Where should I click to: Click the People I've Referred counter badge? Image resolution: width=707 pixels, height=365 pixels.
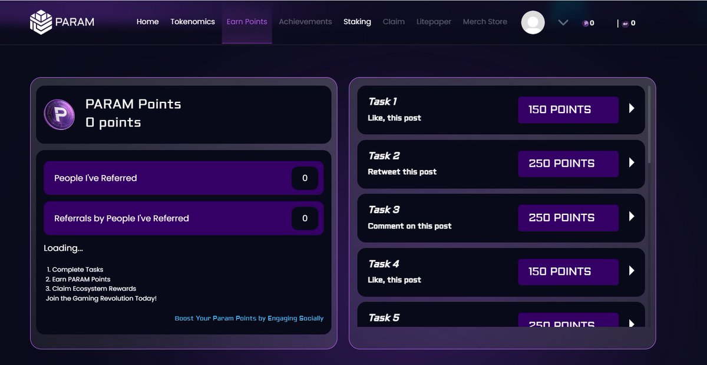[305, 178]
